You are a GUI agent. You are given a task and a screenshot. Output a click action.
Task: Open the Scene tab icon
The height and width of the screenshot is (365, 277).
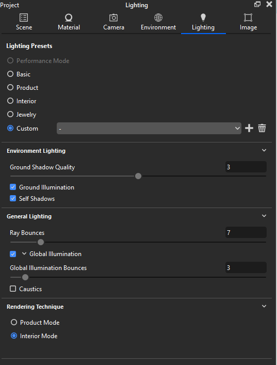click(24, 18)
